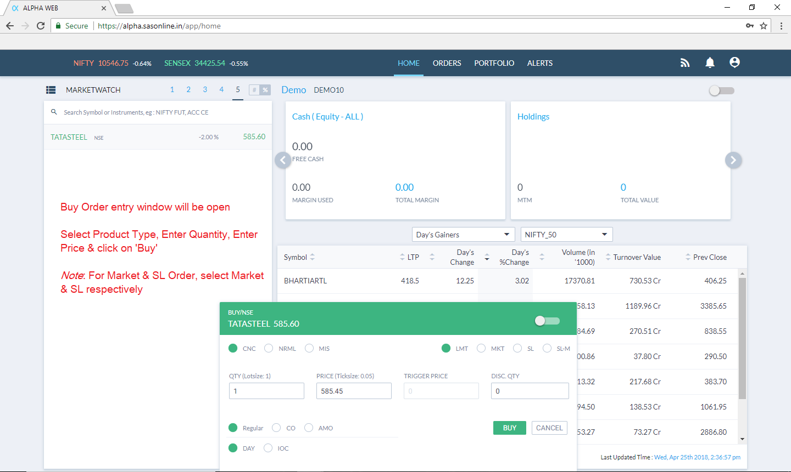Viewport: 791px width, 472px height.
Task: Toggle the switch next to Demo account header
Action: (721, 90)
